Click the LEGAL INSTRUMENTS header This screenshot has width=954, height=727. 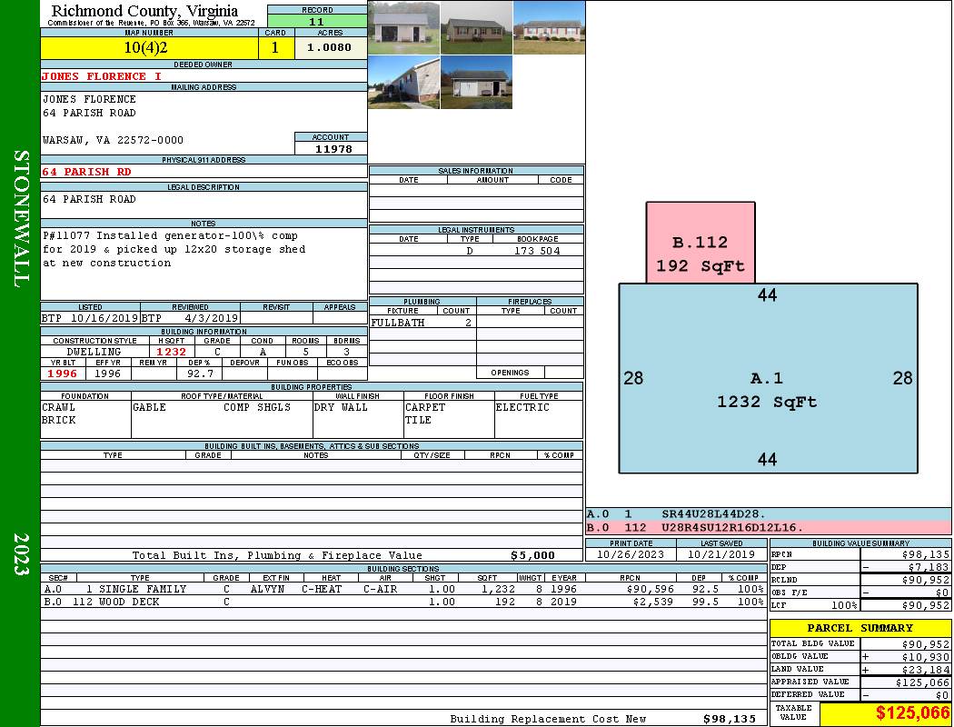[476, 229]
